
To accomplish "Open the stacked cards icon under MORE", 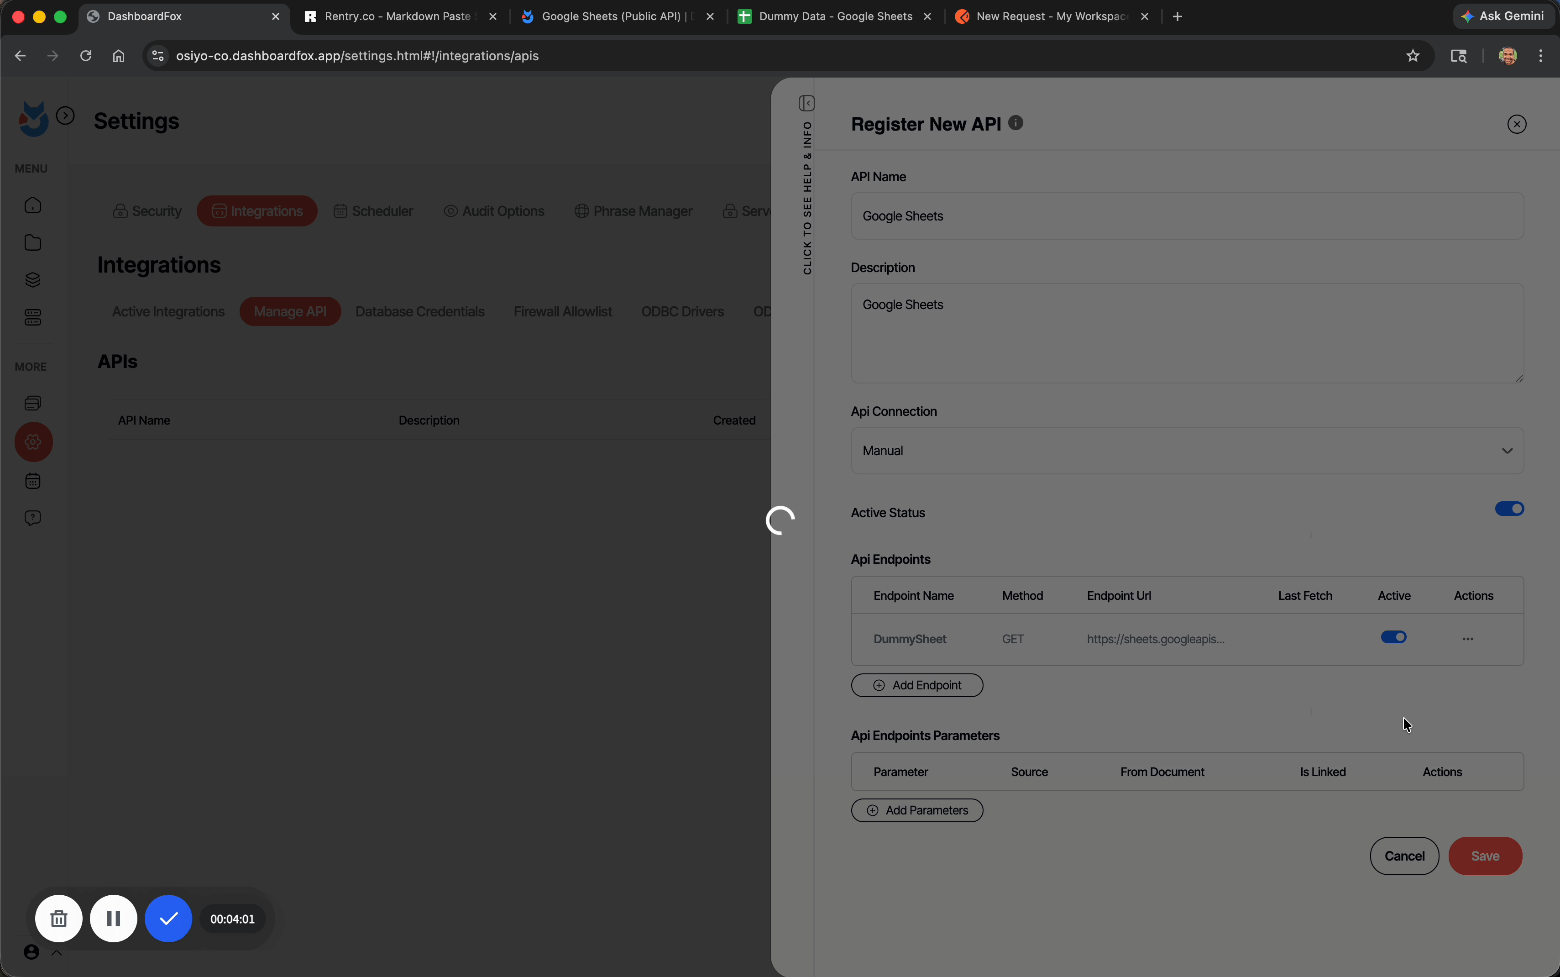I will coord(33,403).
